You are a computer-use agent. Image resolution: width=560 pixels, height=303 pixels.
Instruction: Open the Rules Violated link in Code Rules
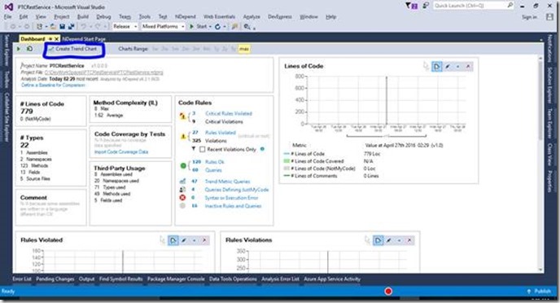click(x=221, y=133)
